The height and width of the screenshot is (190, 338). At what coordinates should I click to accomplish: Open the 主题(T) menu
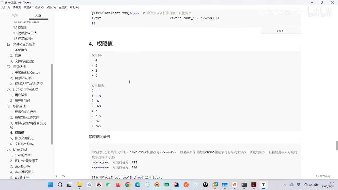tap(63, 7)
